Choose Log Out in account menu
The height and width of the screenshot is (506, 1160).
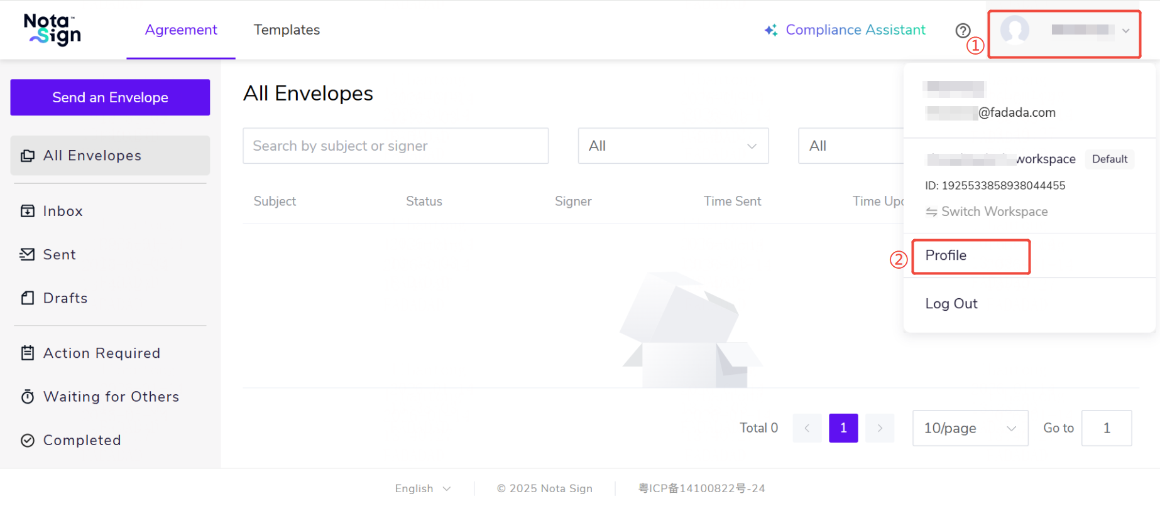951,304
